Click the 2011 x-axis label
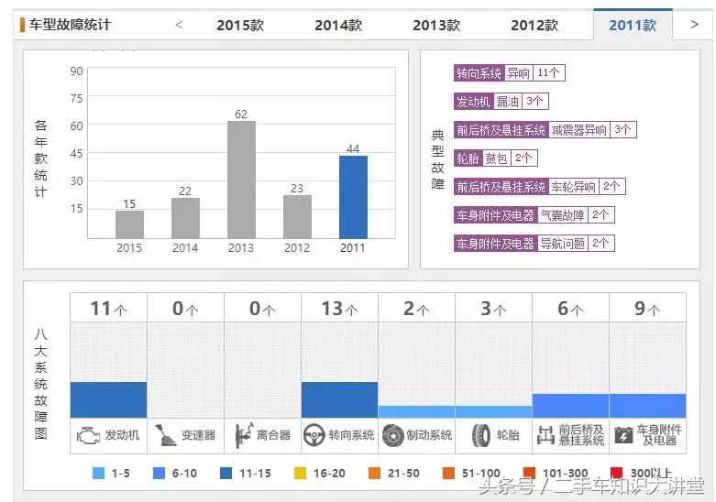 [353, 248]
